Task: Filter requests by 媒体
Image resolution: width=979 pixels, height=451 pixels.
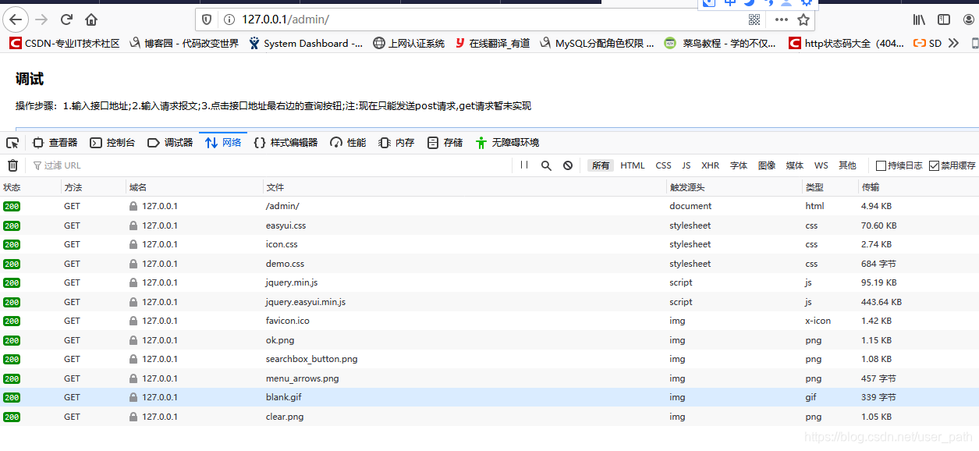Action: [795, 165]
